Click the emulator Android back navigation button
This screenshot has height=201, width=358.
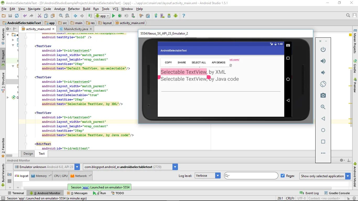click(288, 100)
